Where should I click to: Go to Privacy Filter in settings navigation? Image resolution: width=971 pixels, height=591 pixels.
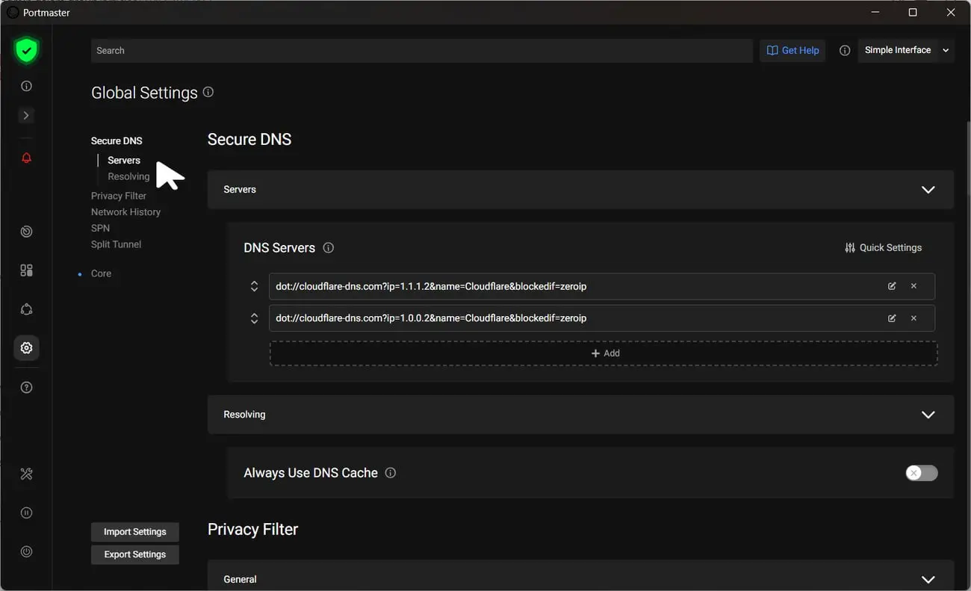point(119,196)
